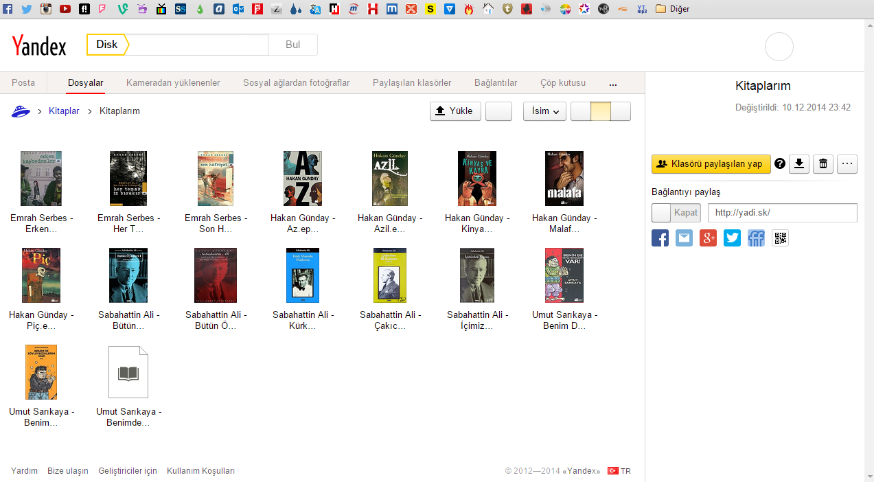Select the Emrah Serbes - Son H book

[x=216, y=193]
